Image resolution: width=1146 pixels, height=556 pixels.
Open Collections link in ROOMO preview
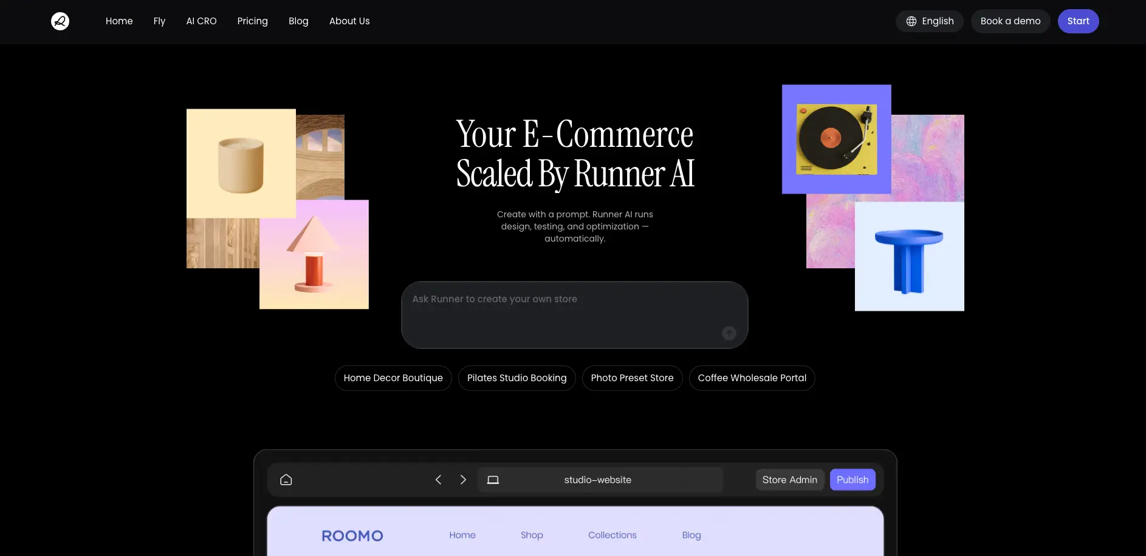(x=612, y=535)
